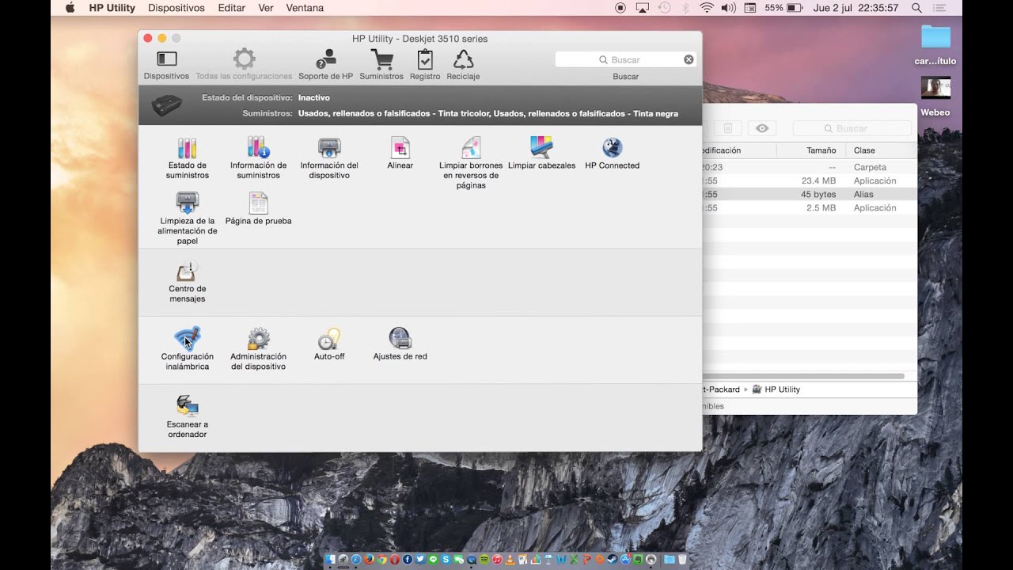
Task: Start Limpiar cabezales
Action: 541,154
